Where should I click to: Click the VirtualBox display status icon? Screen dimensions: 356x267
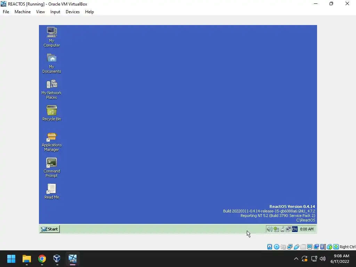pyautogui.click(x=309, y=247)
